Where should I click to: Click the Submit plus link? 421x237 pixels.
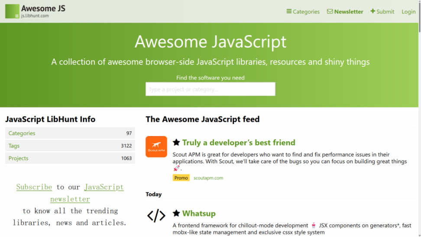click(x=382, y=12)
